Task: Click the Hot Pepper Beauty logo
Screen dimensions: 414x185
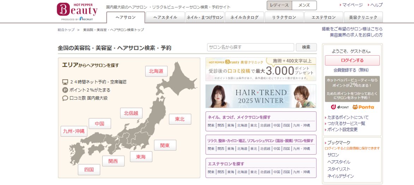Action: pos(77,12)
